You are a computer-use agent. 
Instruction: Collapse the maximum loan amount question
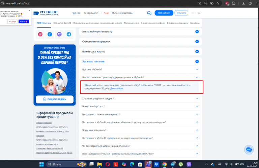[140, 77]
